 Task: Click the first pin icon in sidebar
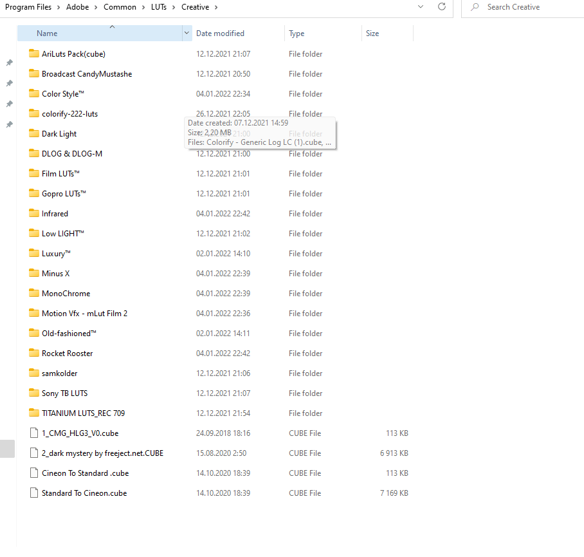pyautogui.click(x=9, y=62)
